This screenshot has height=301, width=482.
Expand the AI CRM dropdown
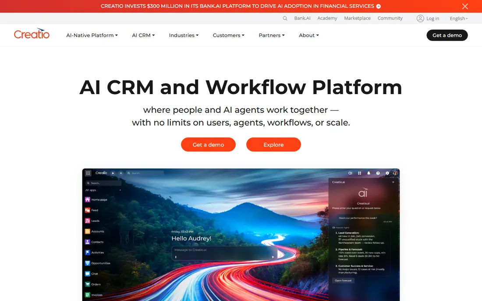coord(143,35)
